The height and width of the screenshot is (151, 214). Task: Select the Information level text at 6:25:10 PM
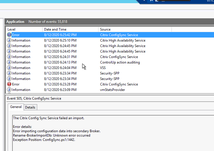[x=21, y=40]
